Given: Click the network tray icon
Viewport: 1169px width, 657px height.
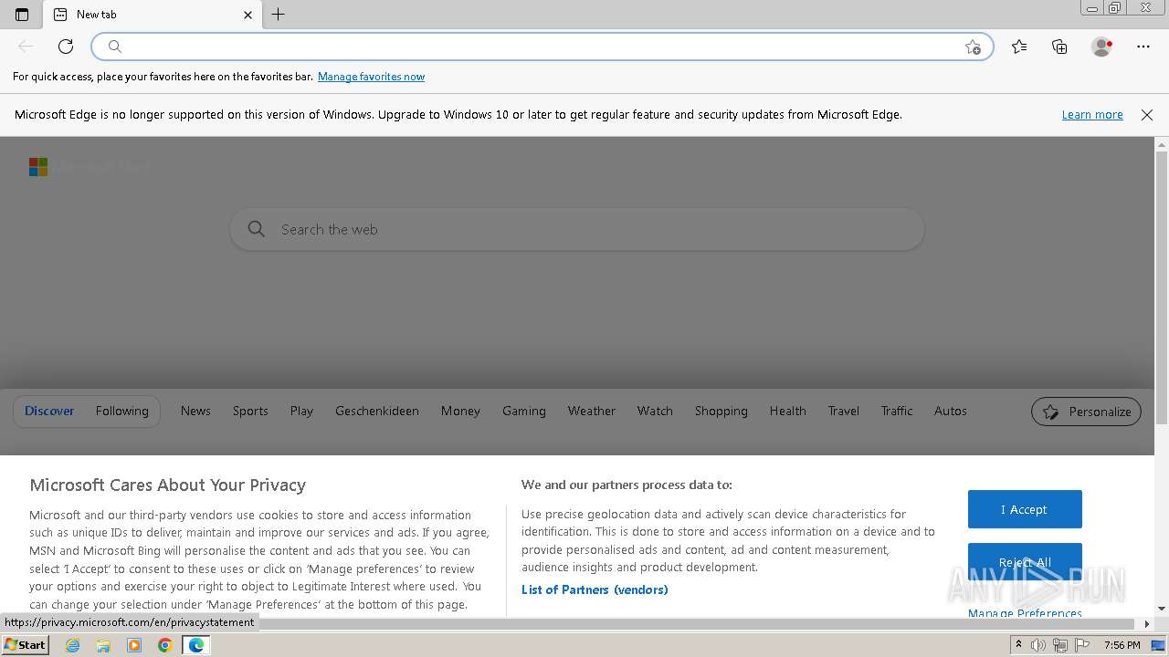Looking at the screenshot, I should [1059, 645].
